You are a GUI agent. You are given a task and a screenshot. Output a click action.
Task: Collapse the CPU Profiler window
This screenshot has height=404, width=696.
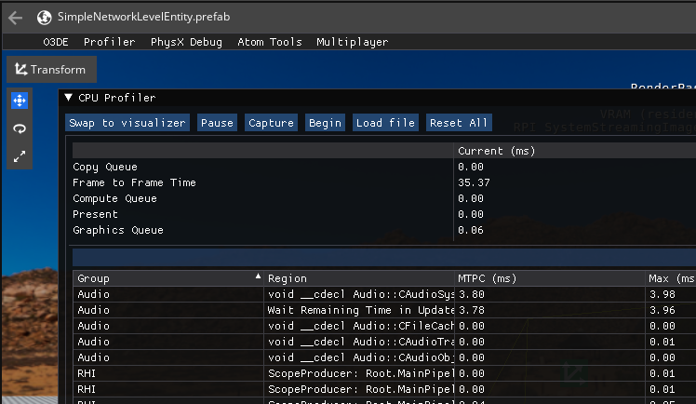point(69,98)
